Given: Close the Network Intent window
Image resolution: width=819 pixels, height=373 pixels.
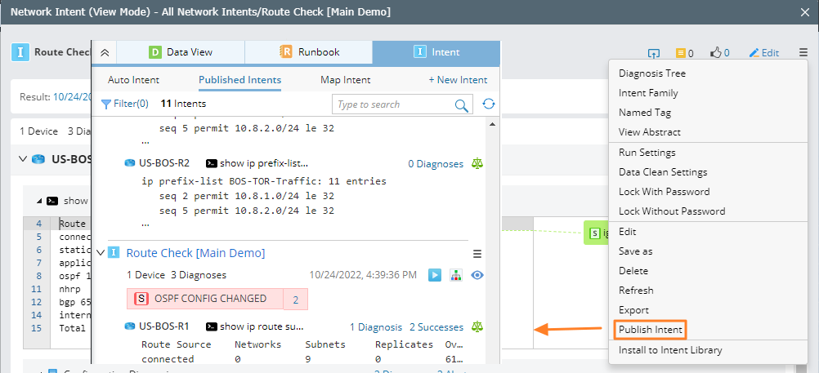Looking at the screenshot, I should 805,12.
